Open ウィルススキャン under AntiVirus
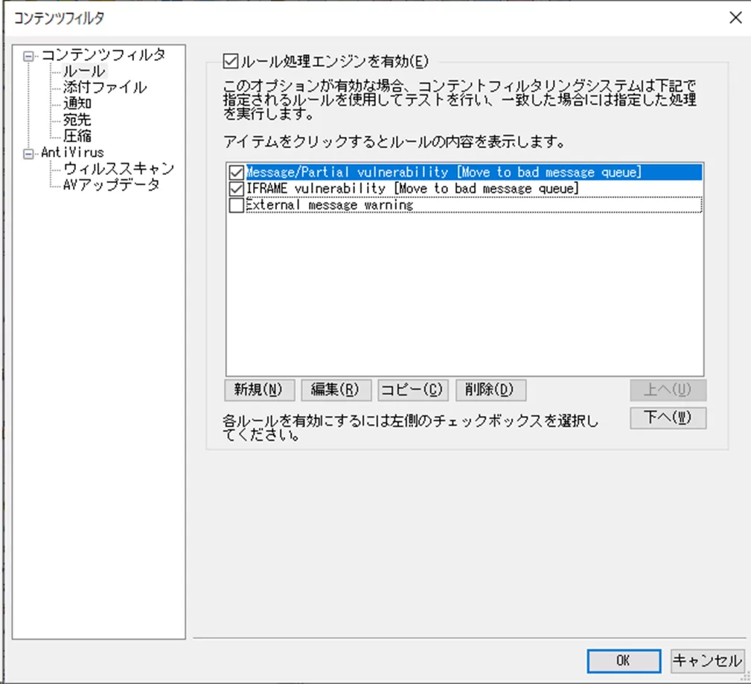Screen dimensions: 751x684 [118, 169]
